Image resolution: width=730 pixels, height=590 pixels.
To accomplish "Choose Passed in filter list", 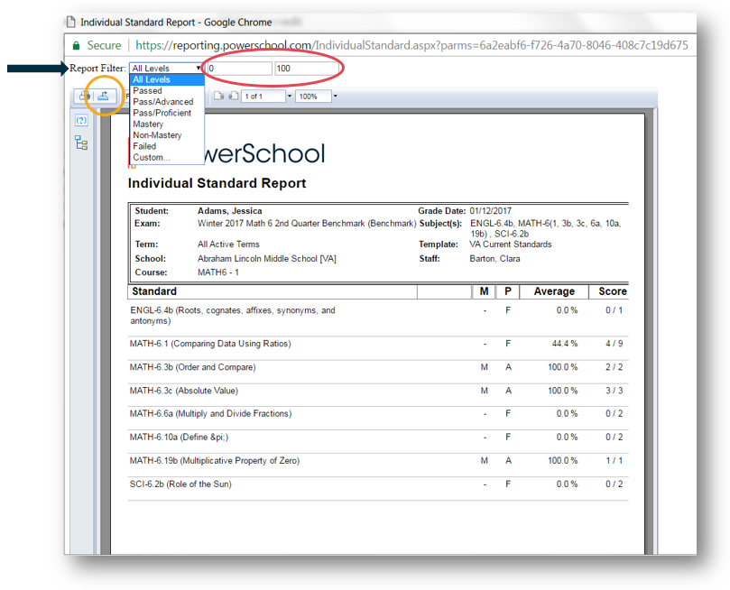I will point(167,91).
